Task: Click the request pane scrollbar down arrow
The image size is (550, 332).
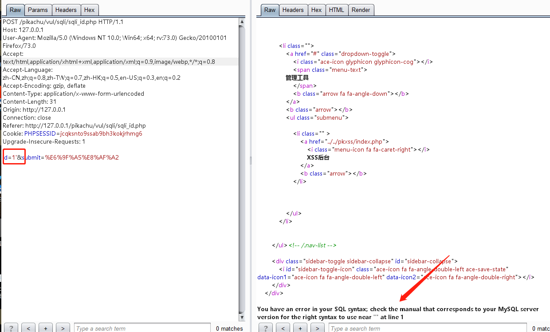Action: pyautogui.click(x=242, y=317)
